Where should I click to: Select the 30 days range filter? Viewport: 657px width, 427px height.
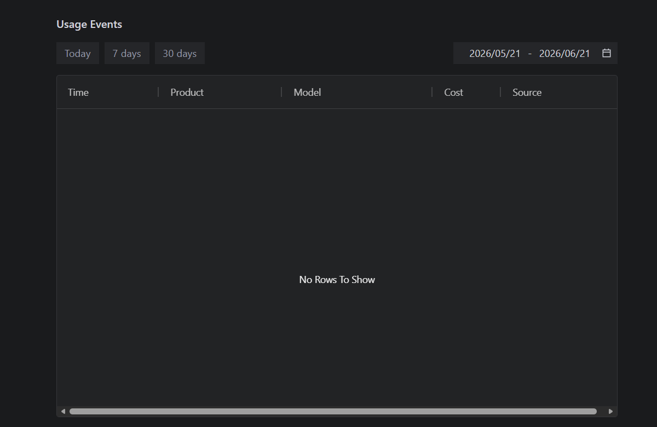(180, 53)
